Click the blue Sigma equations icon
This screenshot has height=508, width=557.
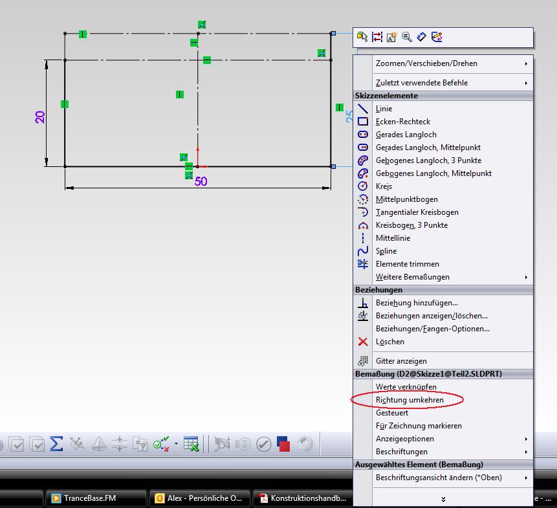point(56,444)
